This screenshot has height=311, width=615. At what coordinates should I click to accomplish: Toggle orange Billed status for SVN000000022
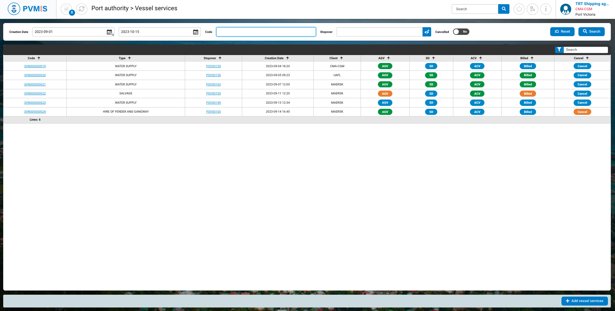tap(528, 94)
